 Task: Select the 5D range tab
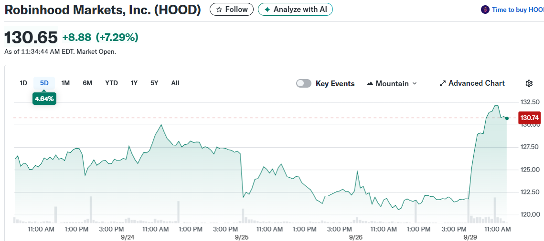point(44,83)
